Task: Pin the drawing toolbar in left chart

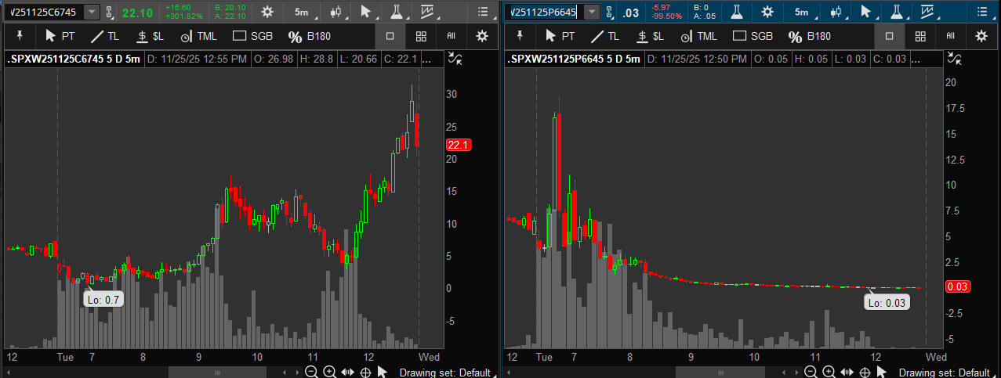Action: pos(20,36)
